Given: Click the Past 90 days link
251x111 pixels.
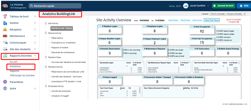Looking at the screenshot, I should (x=186, y=20).
